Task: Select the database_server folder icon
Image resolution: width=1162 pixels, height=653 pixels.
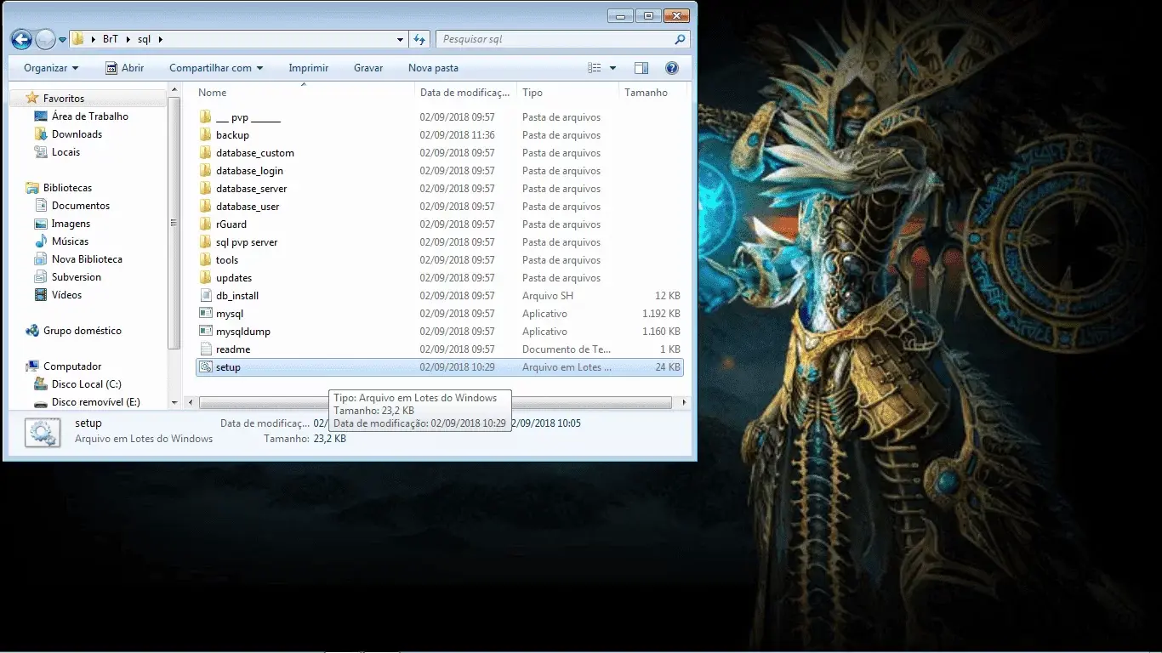Action: pos(205,189)
